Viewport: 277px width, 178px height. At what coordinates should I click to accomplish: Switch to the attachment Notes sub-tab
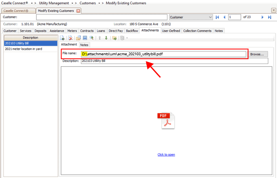(x=84, y=45)
